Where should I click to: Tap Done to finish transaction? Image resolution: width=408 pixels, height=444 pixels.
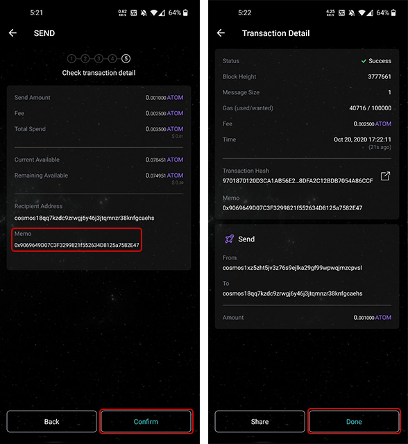pyautogui.click(x=354, y=421)
